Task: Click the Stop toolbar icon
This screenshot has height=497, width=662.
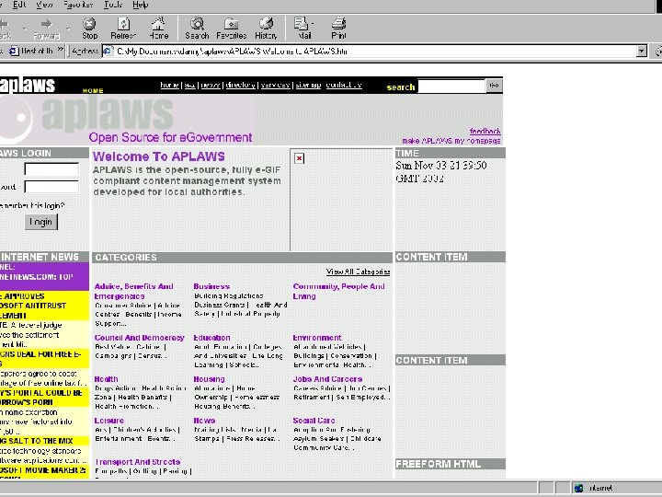Action: [x=89, y=28]
